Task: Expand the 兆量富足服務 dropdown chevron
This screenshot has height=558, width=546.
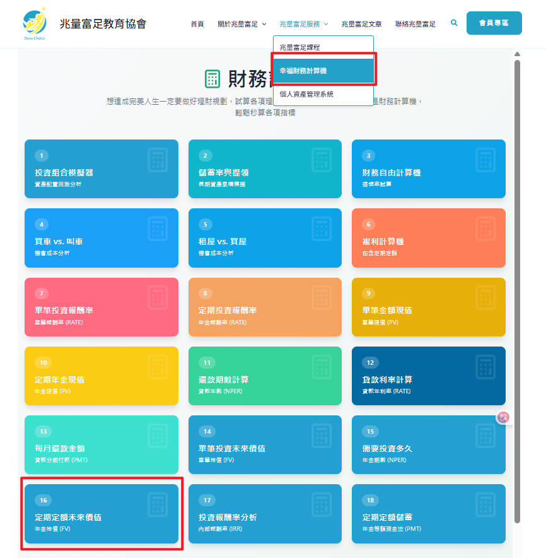Action: point(327,23)
